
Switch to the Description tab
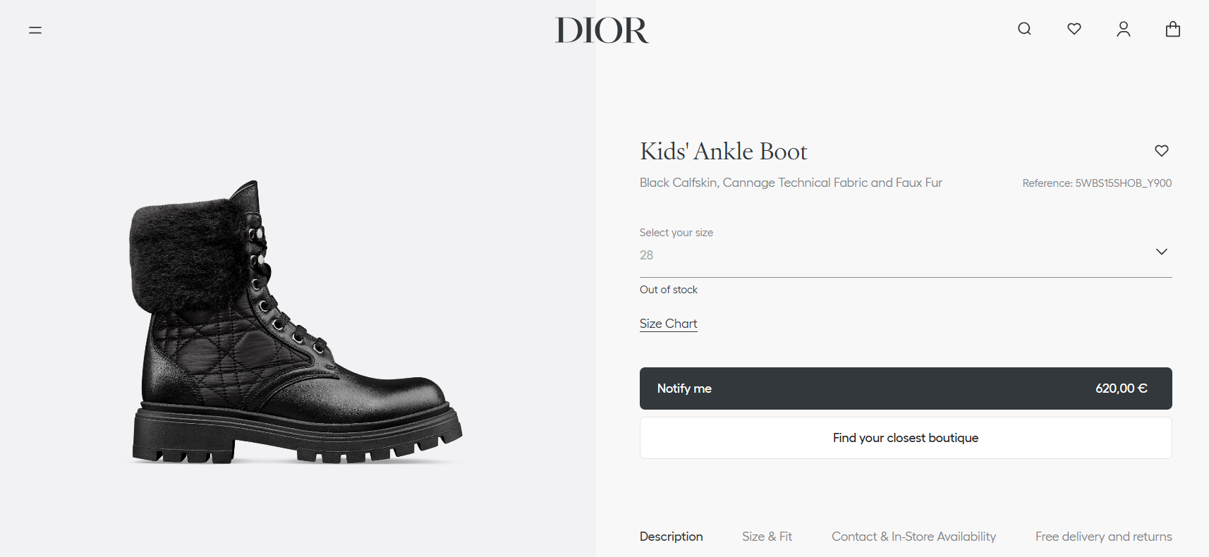point(671,537)
